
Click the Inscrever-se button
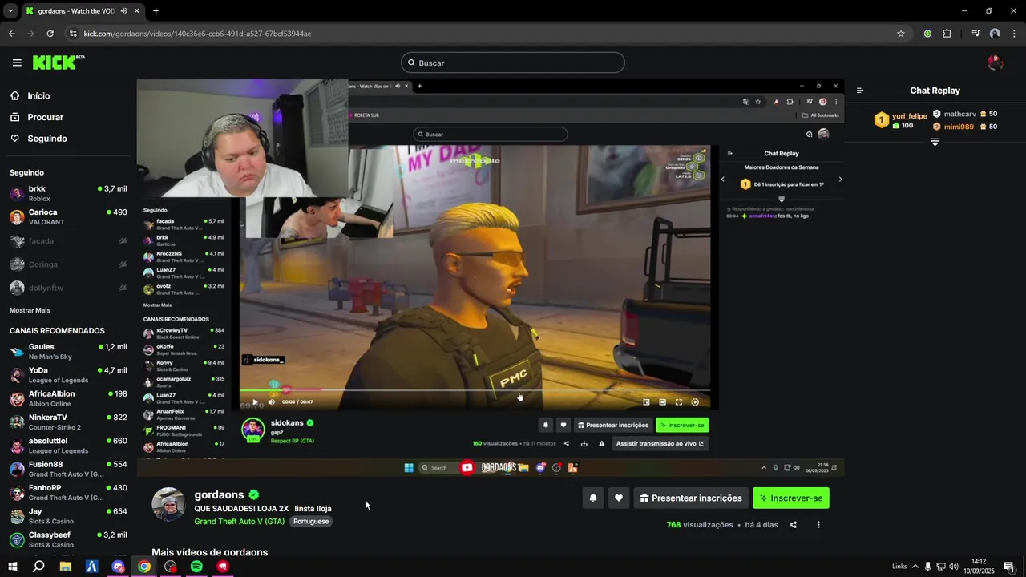coord(791,498)
